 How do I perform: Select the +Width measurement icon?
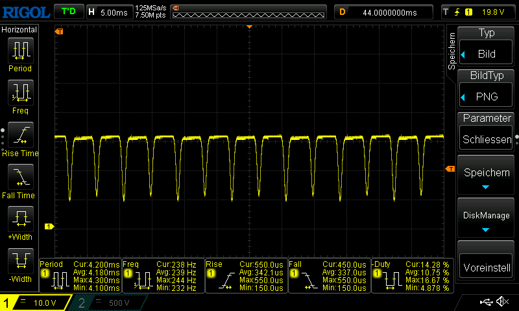(x=19, y=218)
